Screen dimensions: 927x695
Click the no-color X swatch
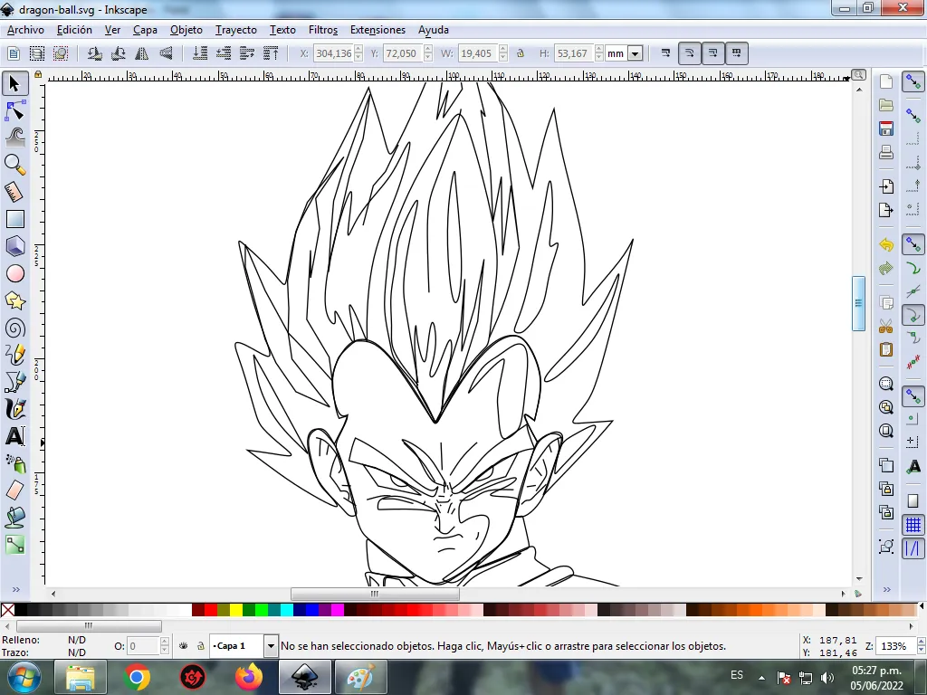[x=7, y=610]
